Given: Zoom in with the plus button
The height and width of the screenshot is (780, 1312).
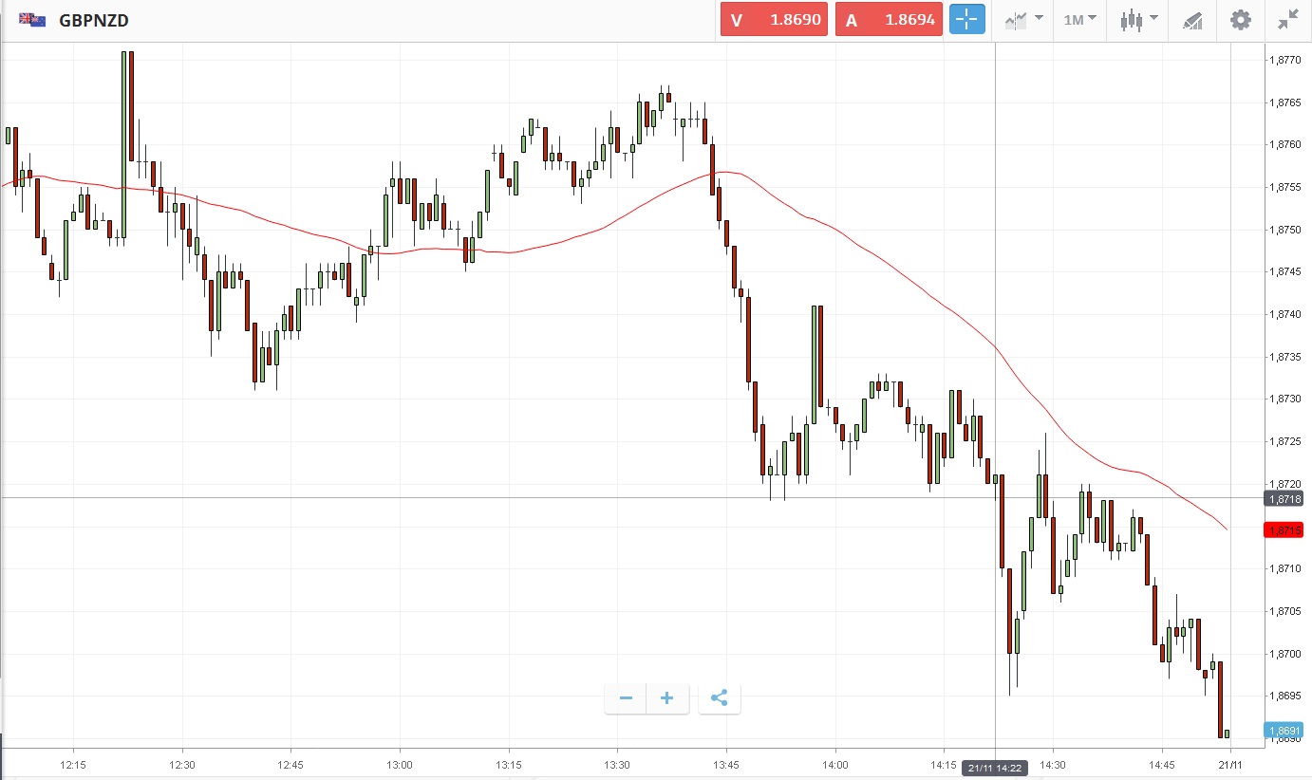Looking at the screenshot, I should 666,698.
